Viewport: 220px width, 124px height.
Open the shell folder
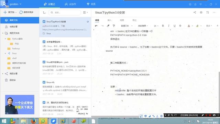[14, 58]
